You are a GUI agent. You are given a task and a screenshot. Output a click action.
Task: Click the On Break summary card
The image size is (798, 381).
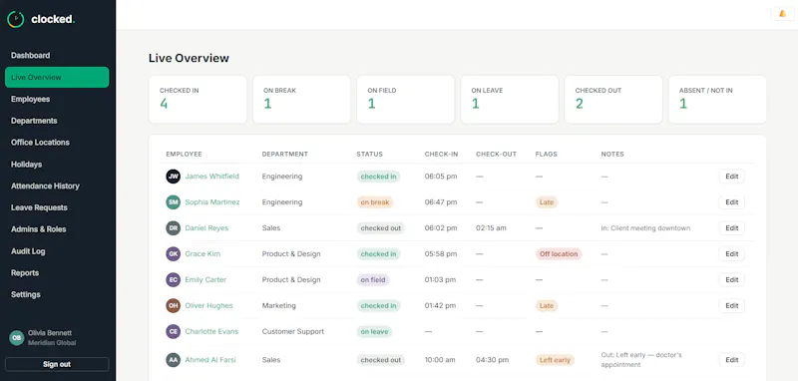[x=302, y=100]
